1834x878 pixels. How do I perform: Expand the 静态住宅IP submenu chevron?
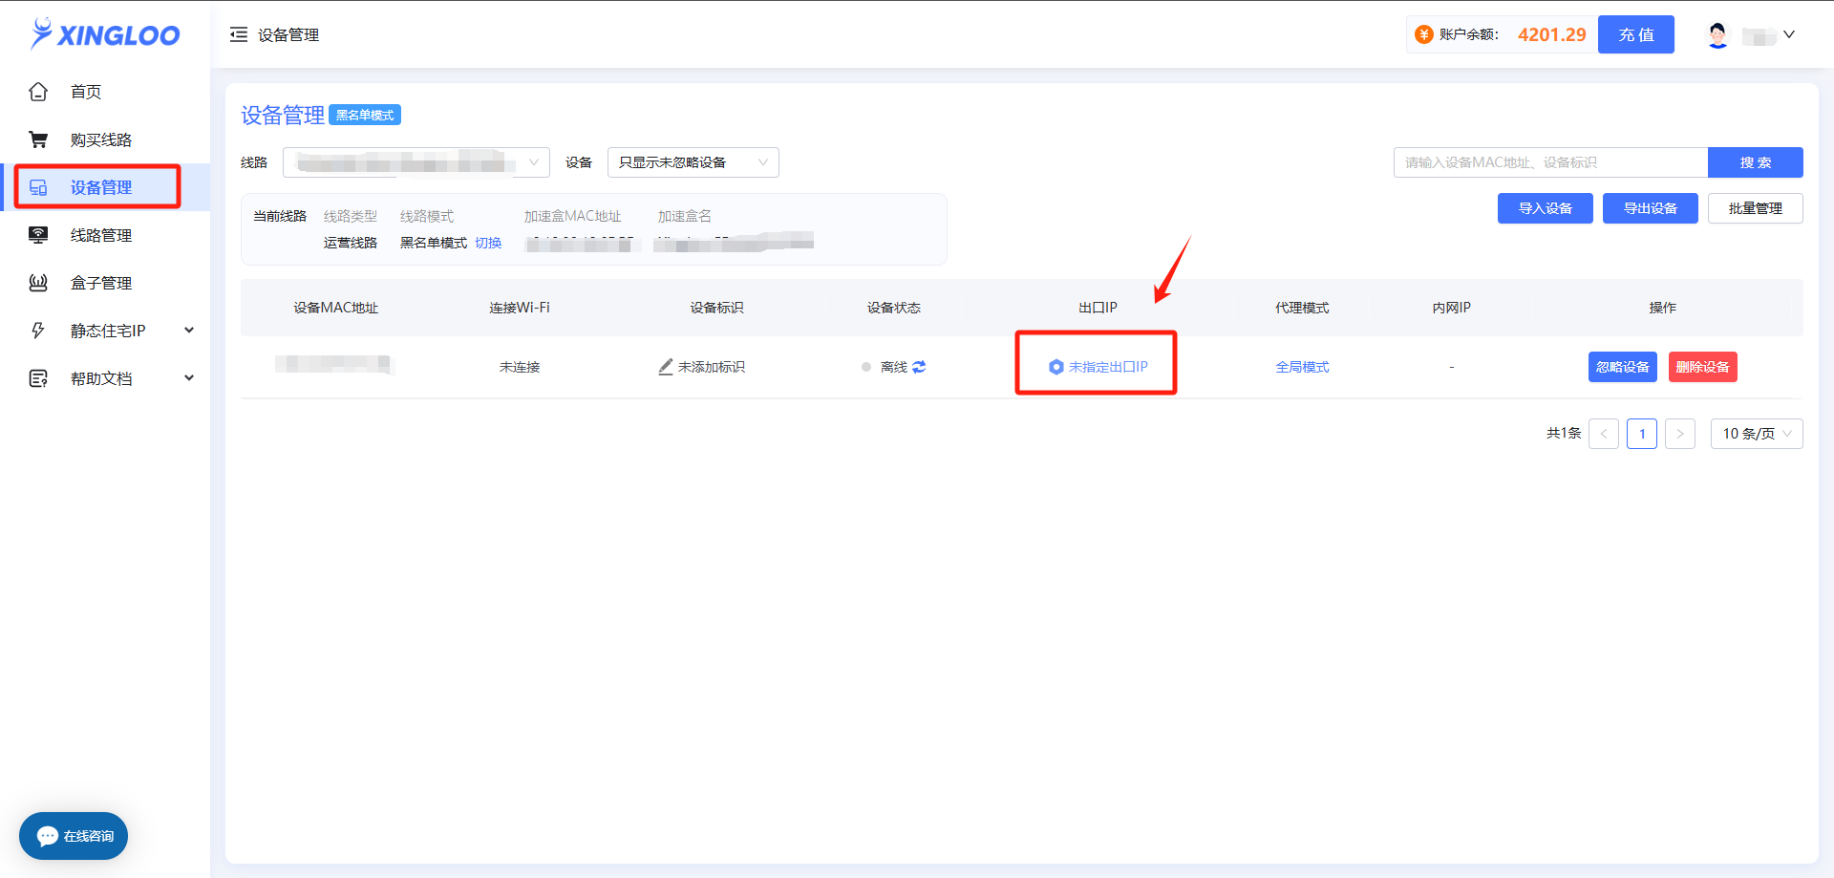(189, 331)
